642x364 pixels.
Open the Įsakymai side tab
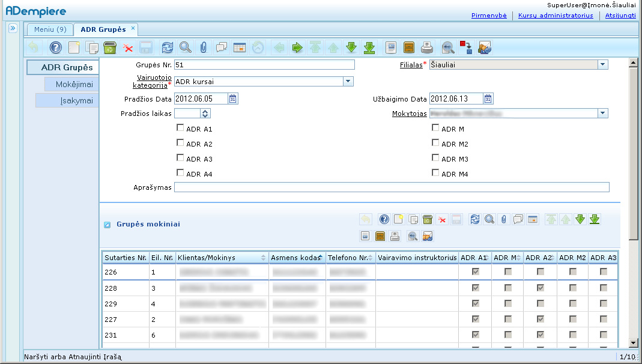(67, 101)
